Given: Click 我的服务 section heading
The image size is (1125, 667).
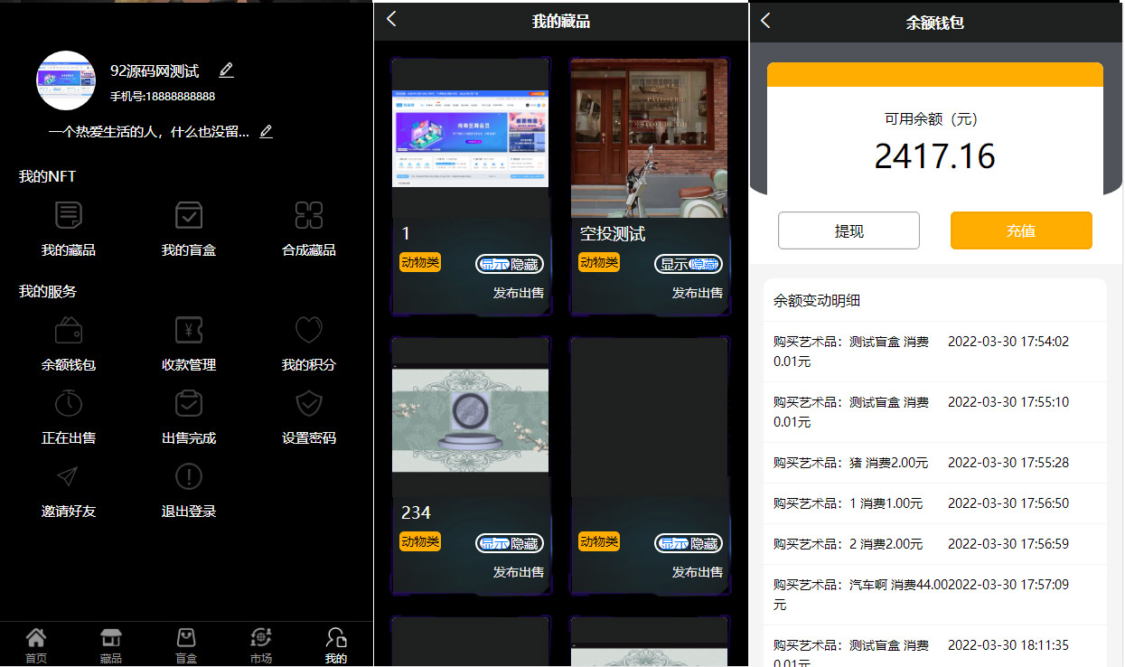Looking at the screenshot, I should click(x=48, y=291).
